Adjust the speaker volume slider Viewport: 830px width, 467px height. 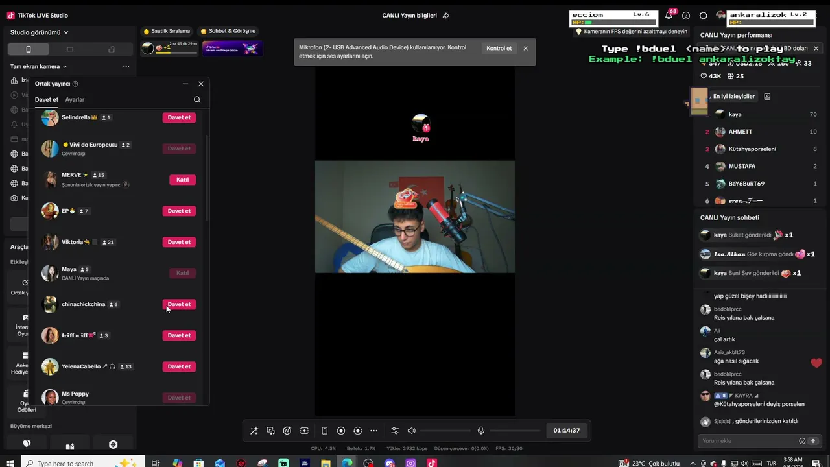tap(445, 431)
